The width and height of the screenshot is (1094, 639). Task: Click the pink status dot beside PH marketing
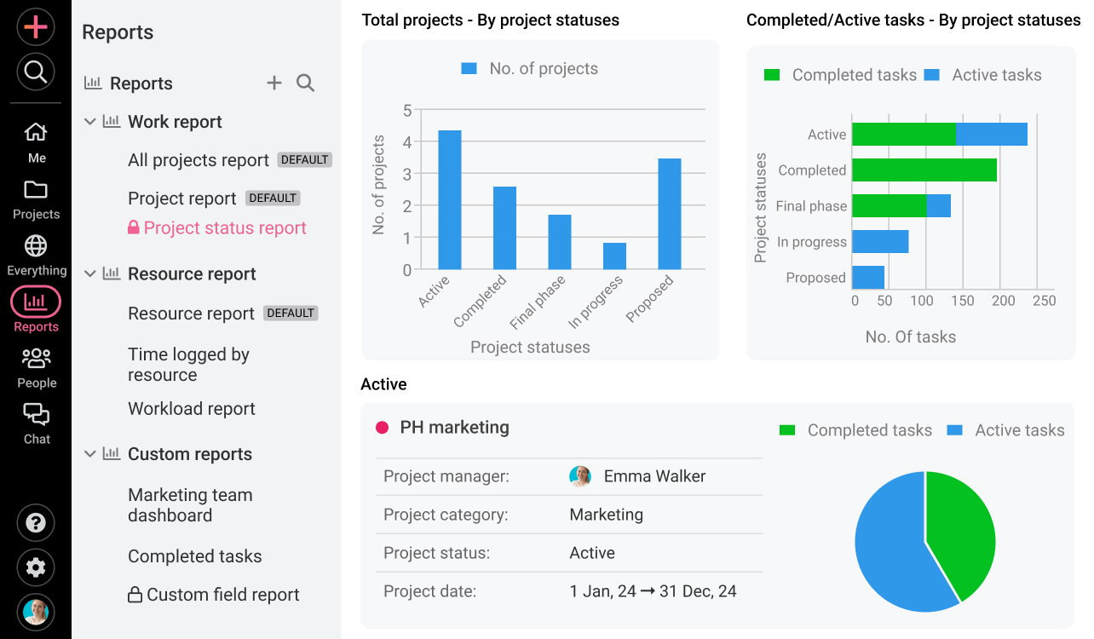pyautogui.click(x=381, y=427)
